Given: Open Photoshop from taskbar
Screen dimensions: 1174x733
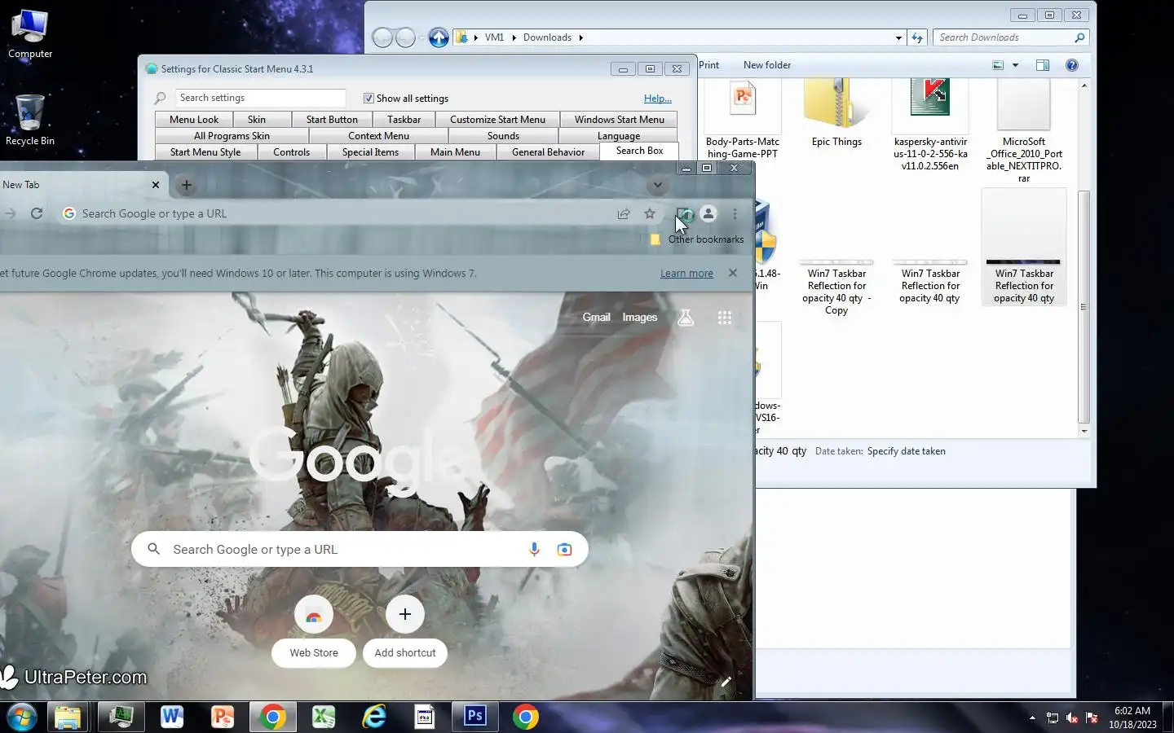Looking at the screenshot, I should (x=475, y=717).
